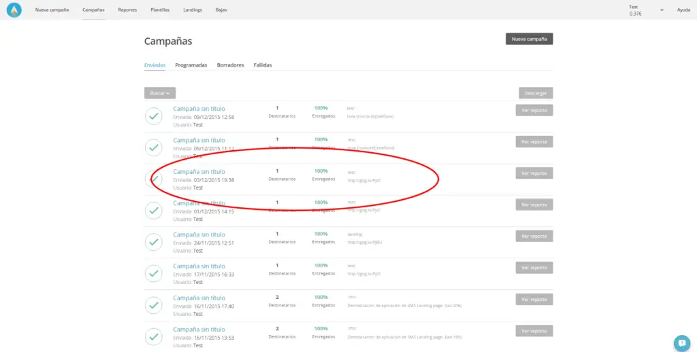This screenshot has width=697, height=352.
Task: Switch to the Programadas tab
Action: click(x=191, y=65)
